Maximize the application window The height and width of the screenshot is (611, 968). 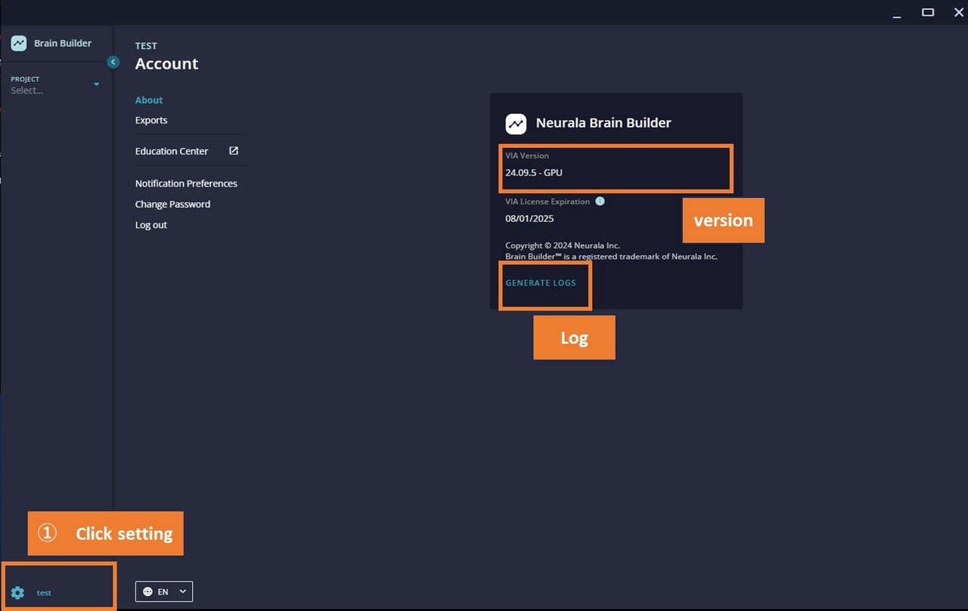928,12
